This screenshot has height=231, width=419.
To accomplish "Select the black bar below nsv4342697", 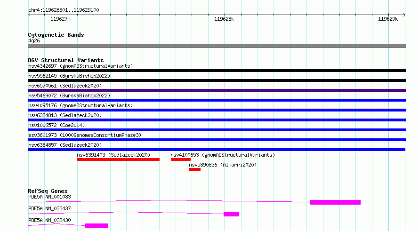I will pos(217,71).
